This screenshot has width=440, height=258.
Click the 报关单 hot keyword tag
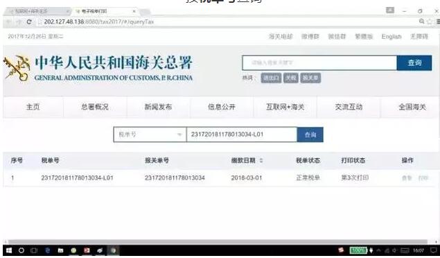coord(310,78)
